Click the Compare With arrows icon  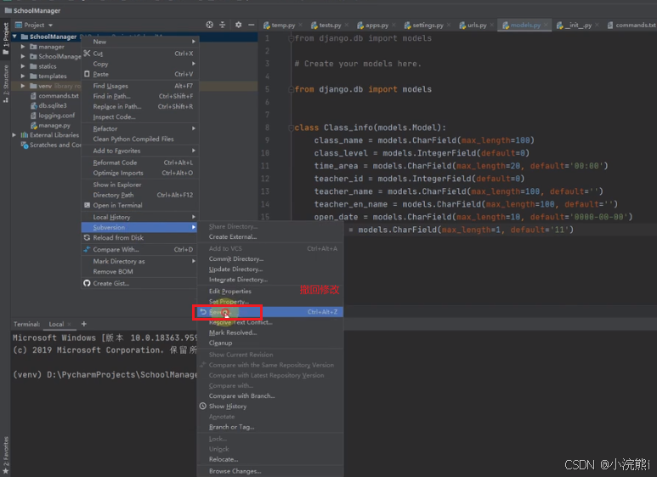[x=87, y=249]
